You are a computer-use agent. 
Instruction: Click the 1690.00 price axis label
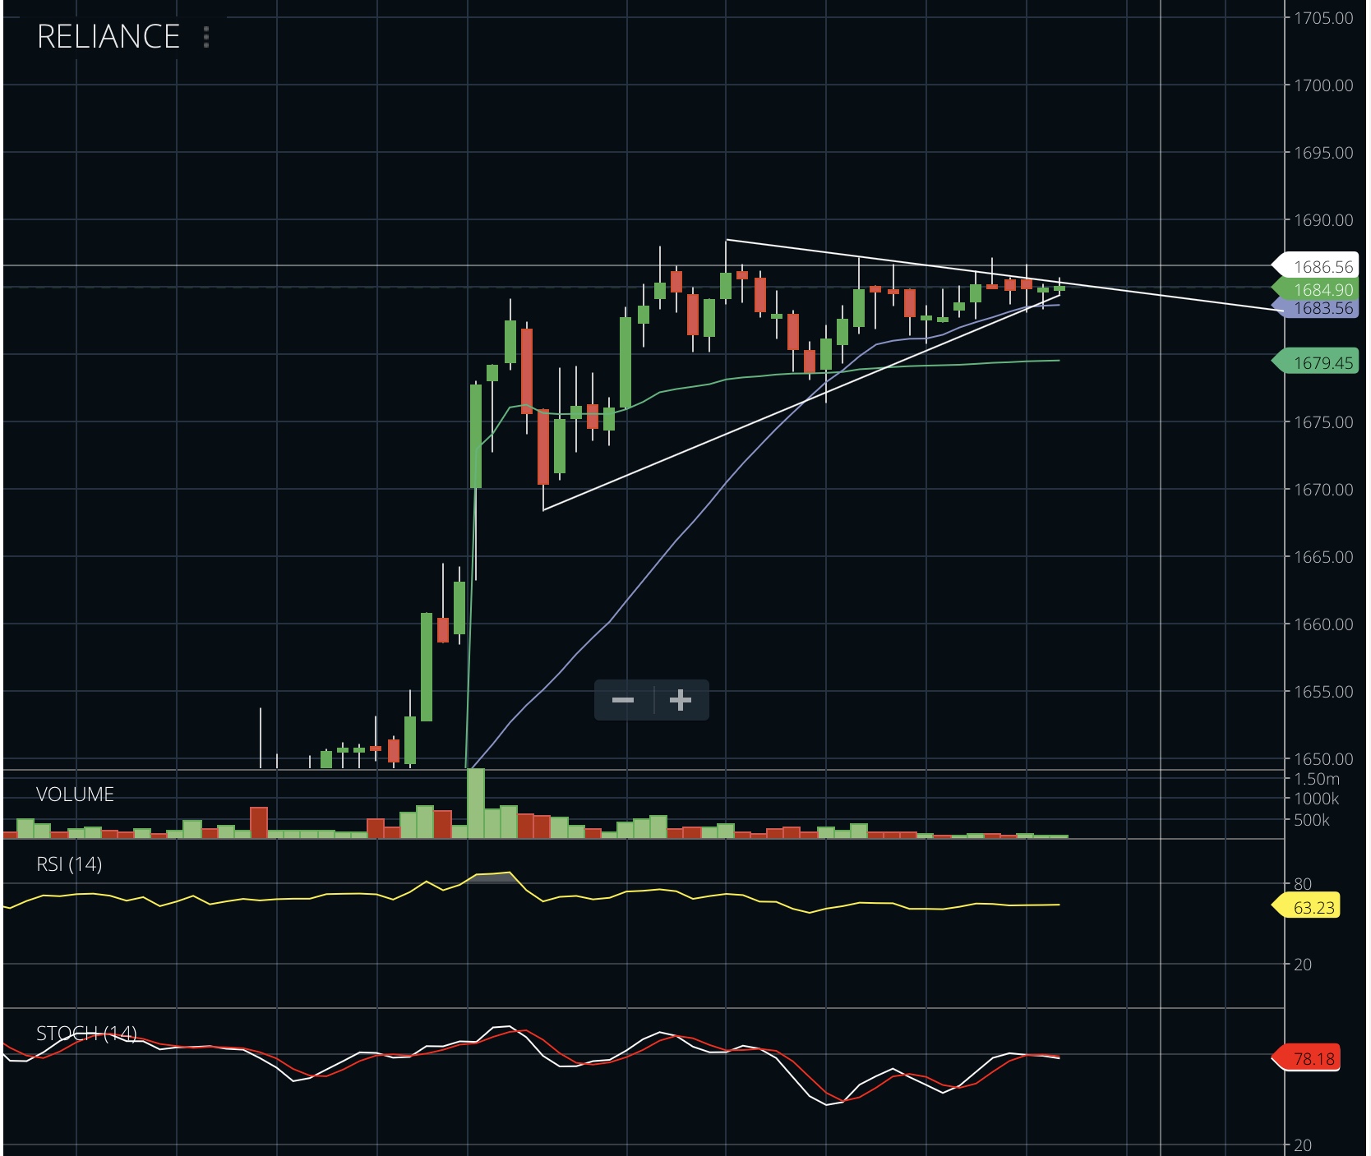[x=1323, y=220]
